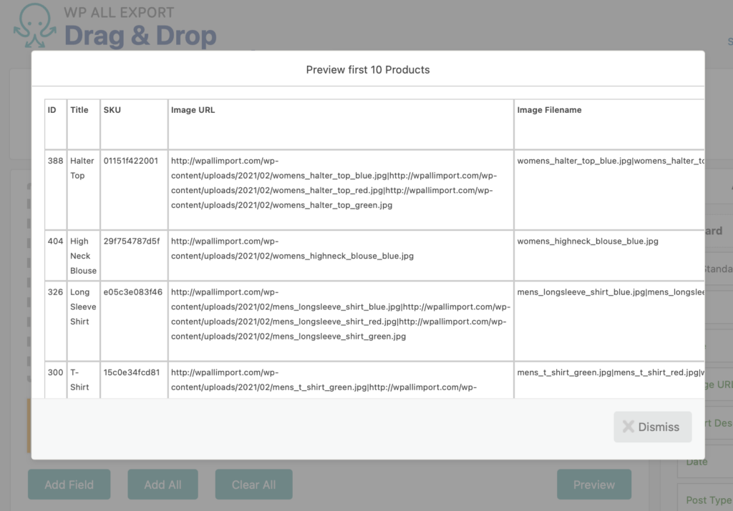Dismiss the product preview dialog

tap(652, 427)
